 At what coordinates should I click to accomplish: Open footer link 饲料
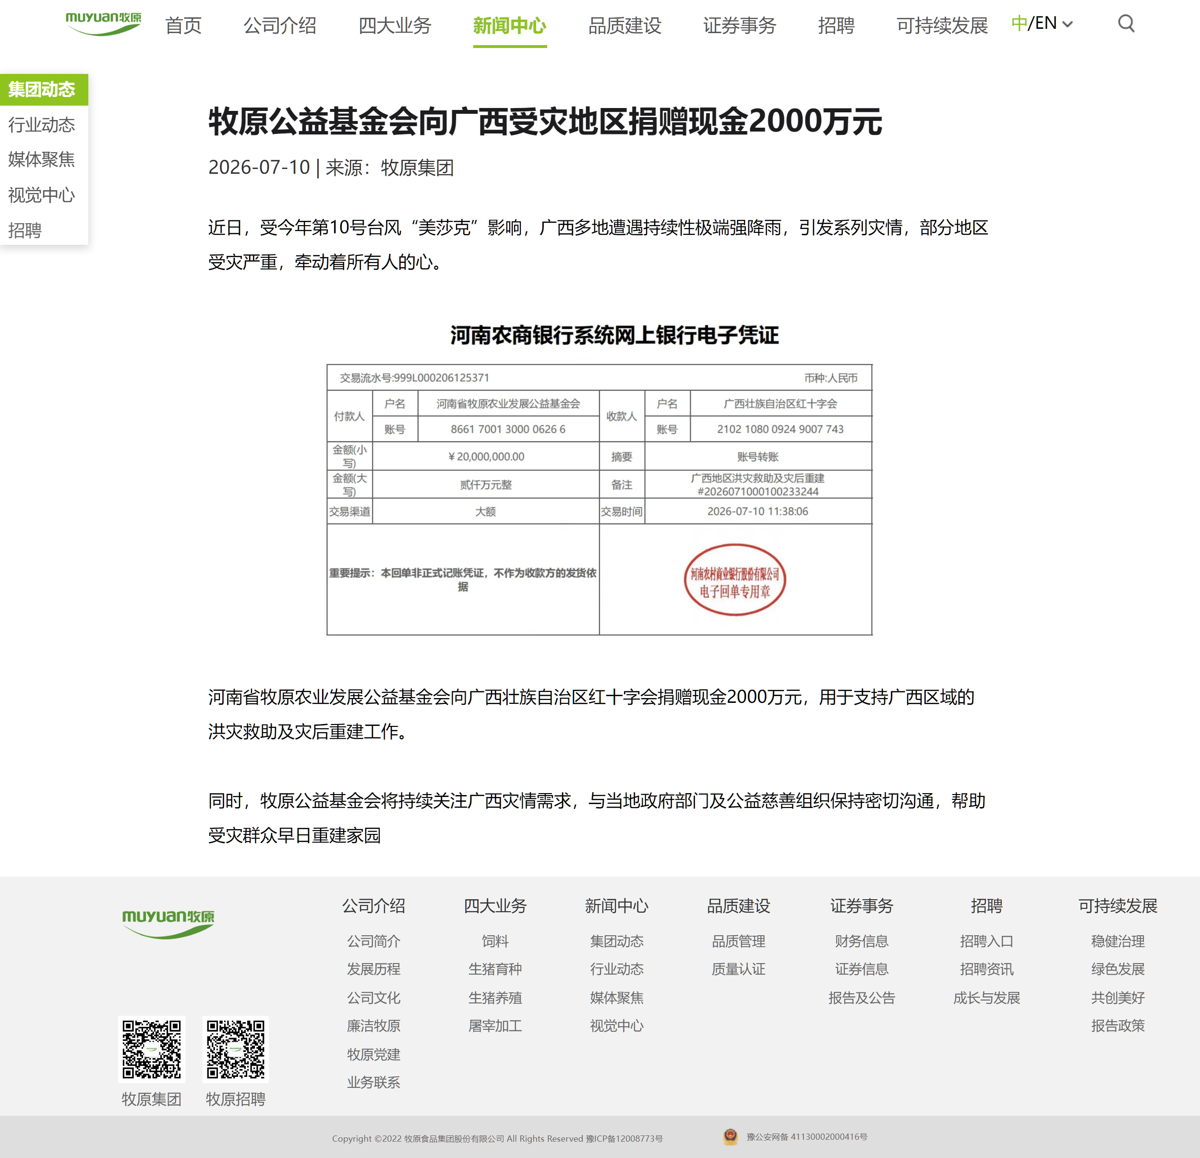tap(495, 941)
